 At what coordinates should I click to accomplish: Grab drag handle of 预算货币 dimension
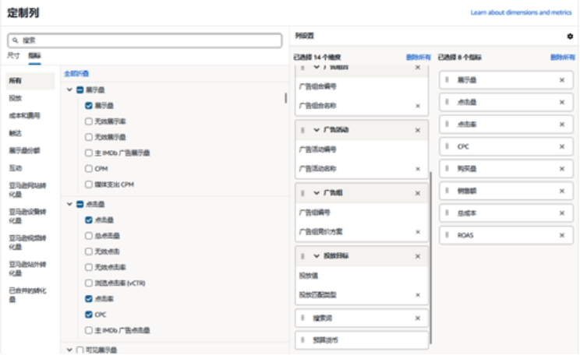click(302, 340)
